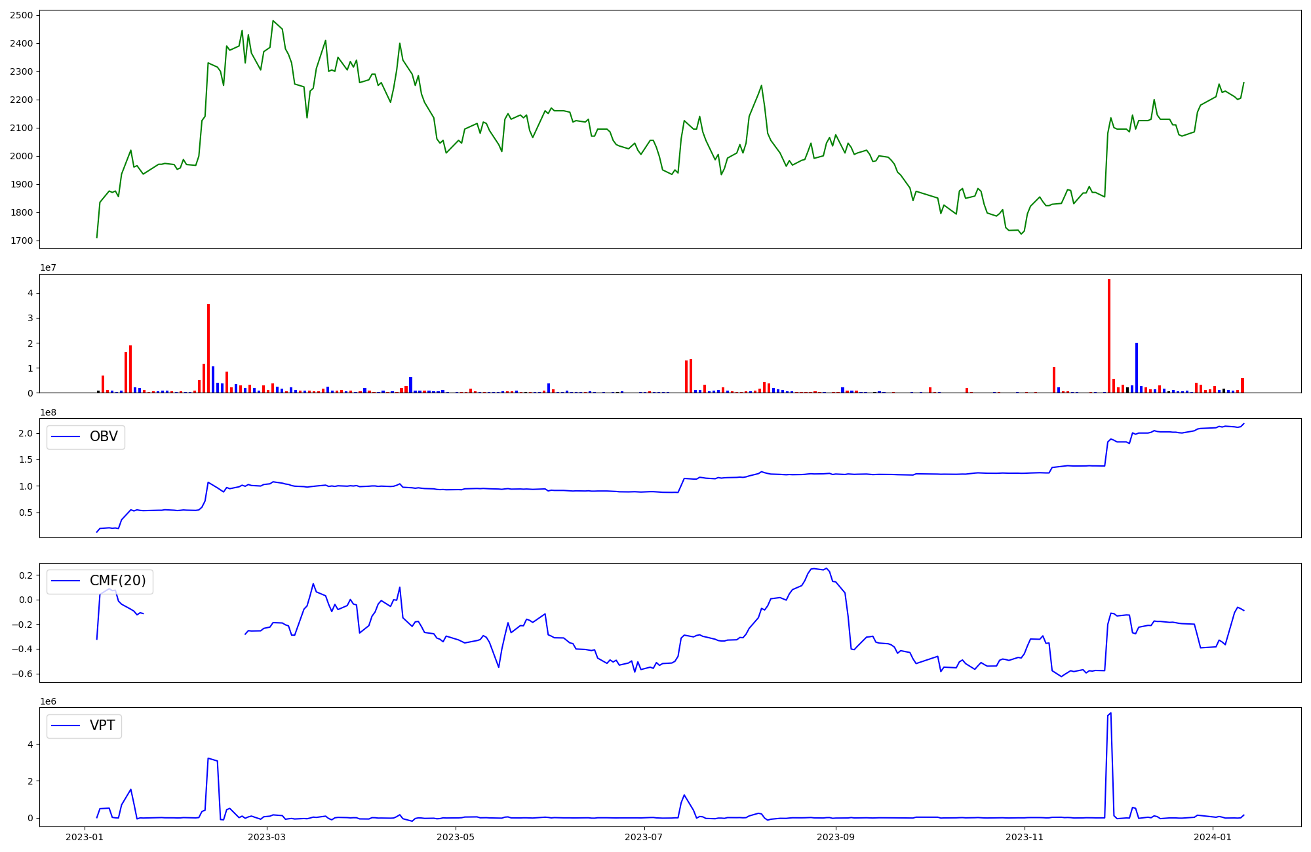This screenshot has height=852, width=1311.
Task: Click the 1.0 tick on OBV axis
Action: [26, 486]
